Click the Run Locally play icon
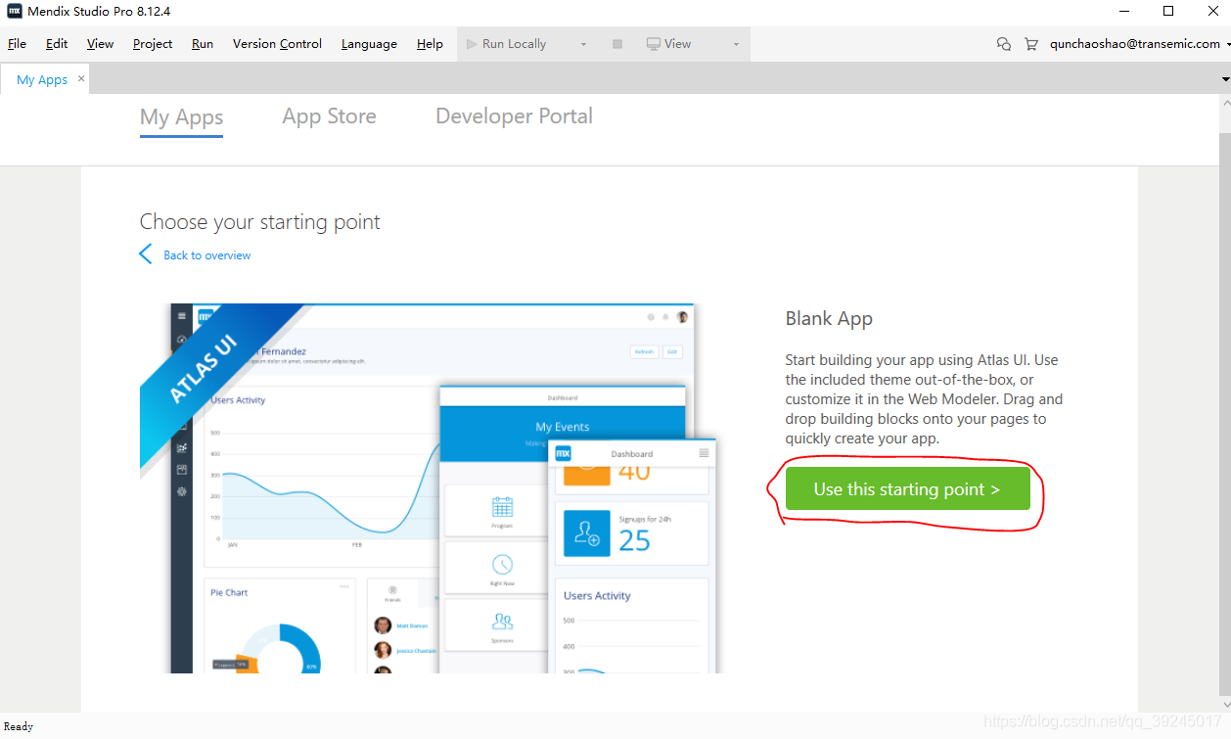The width and height of the screenshot is (1231, 739). [x=471, y=44]
